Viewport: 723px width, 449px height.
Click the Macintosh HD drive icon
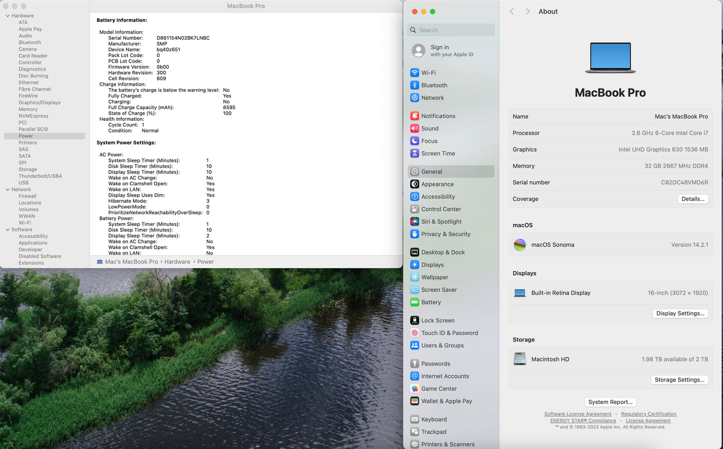click(520, 359)
